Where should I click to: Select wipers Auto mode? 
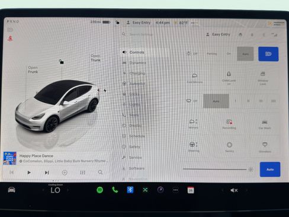(x=216, y=101)
